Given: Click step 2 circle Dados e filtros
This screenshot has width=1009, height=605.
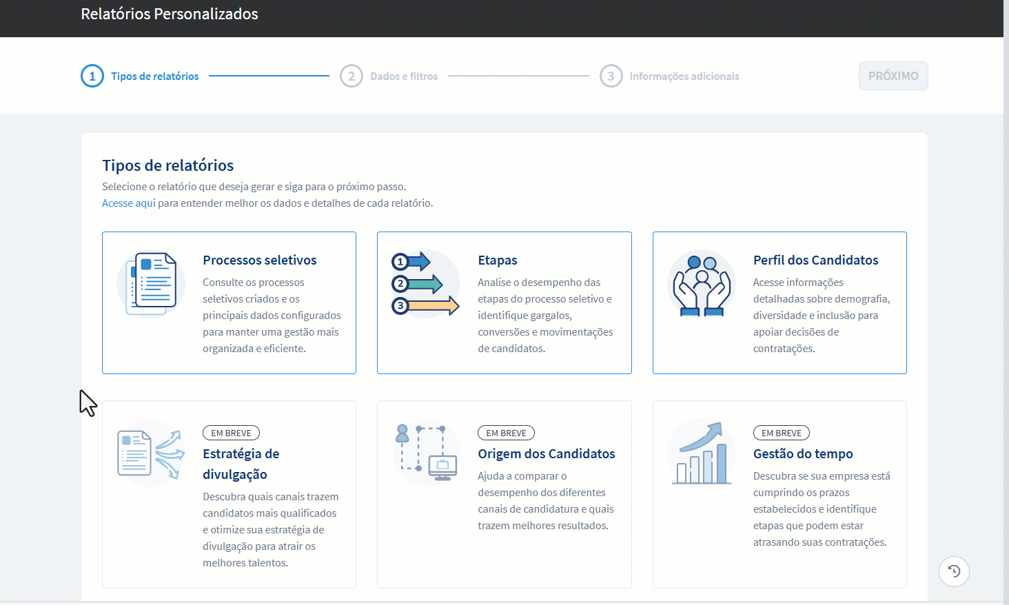Looking at the screenshot, I should coord(351,76).
